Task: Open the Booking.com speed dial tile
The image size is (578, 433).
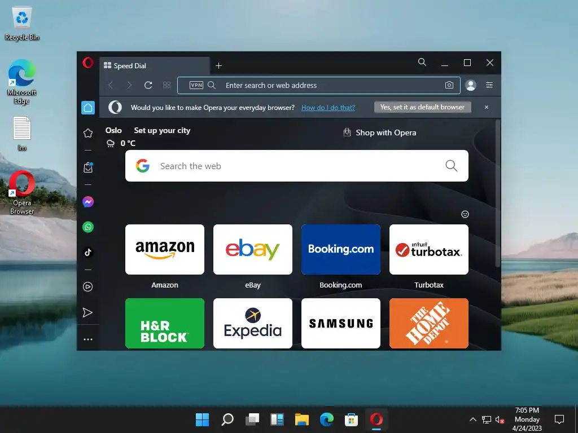Action: (341, 250)
